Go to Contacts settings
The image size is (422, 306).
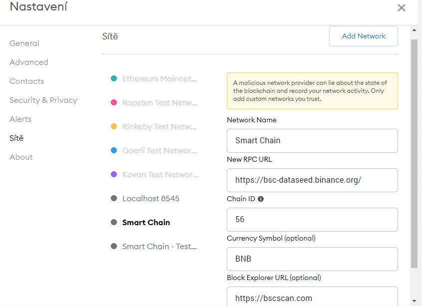(27, 81)
